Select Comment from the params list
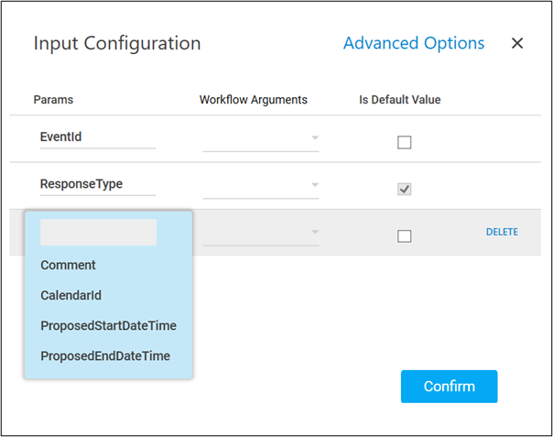The image size is (553, 437). point(68,266)
